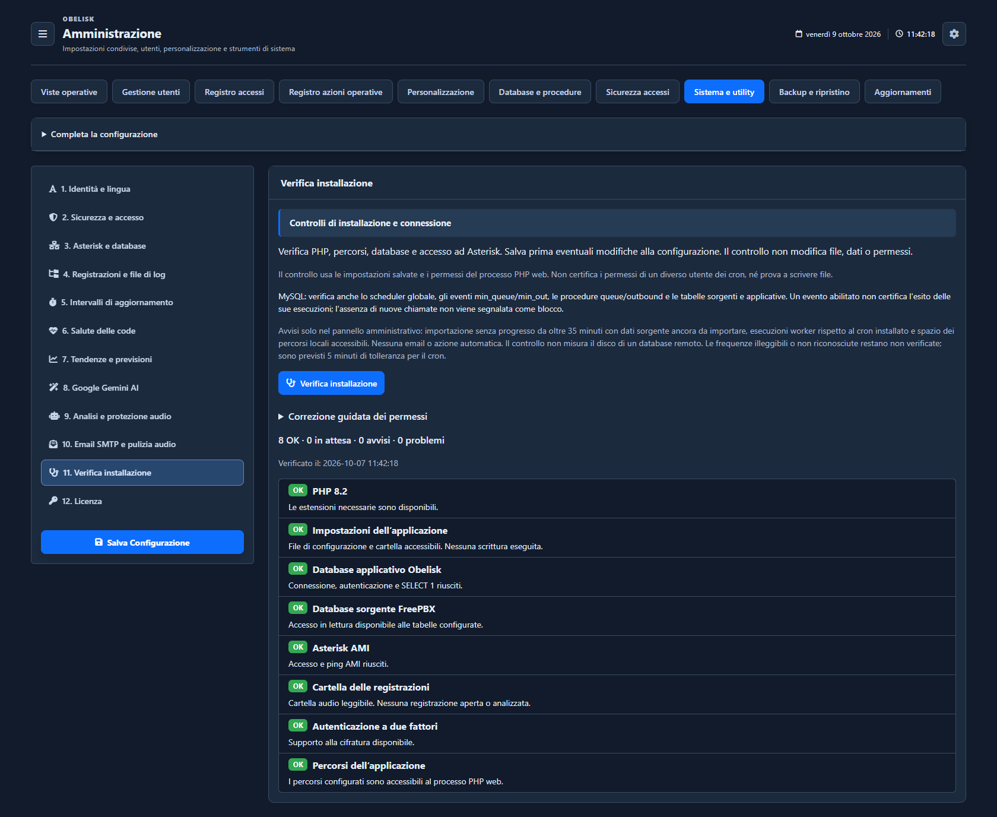Click the settings gear icon

954,34
